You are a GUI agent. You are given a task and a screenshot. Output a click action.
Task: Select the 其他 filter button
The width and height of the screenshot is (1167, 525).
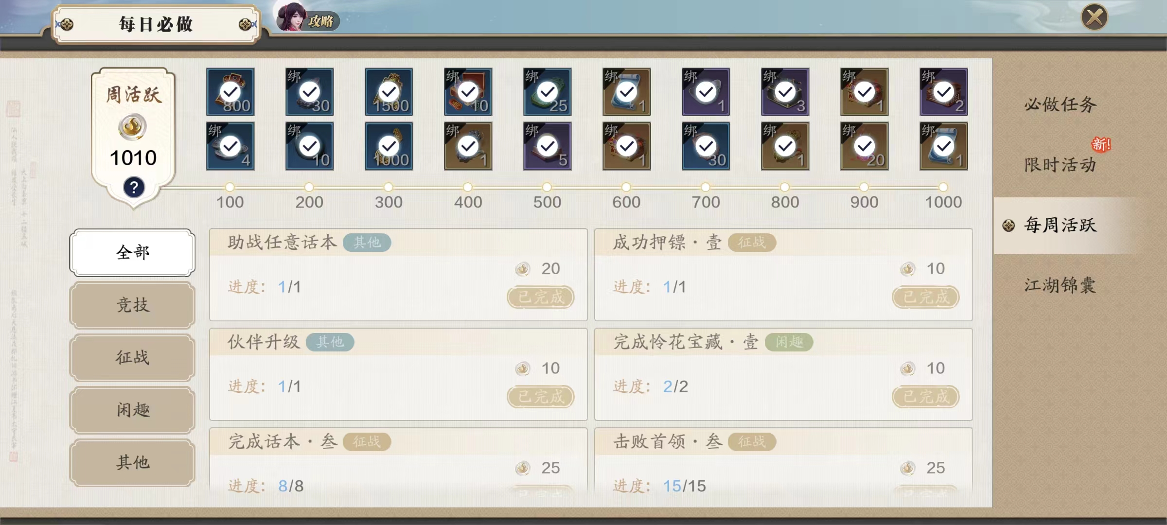(x=132, y=463)
